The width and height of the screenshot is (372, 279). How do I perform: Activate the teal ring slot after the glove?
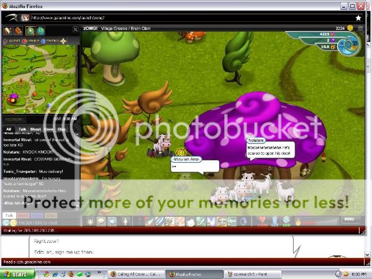[x=201, y=222]
